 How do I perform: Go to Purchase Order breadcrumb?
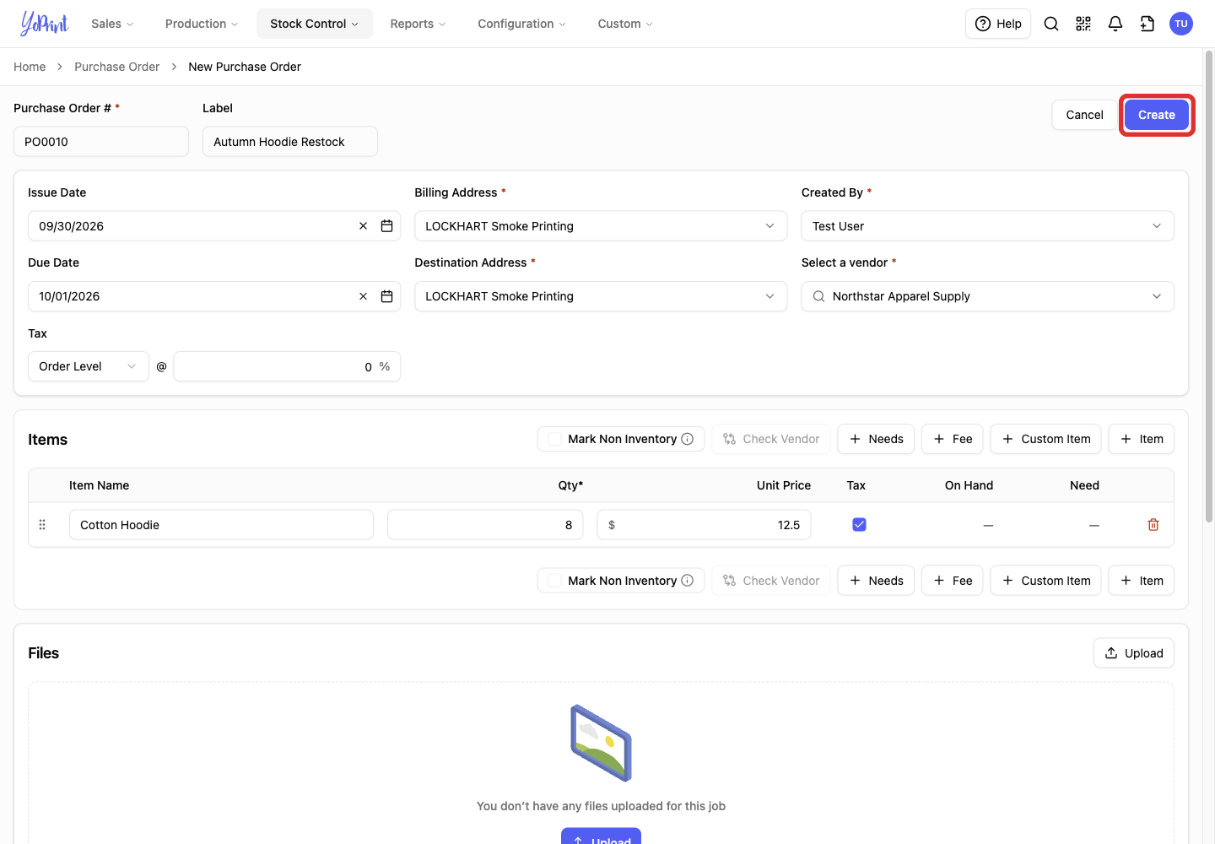[x=116, y=67]
